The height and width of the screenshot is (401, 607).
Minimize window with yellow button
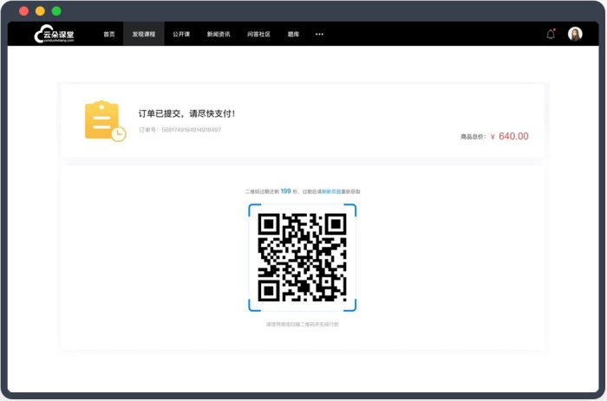(40, 11)
